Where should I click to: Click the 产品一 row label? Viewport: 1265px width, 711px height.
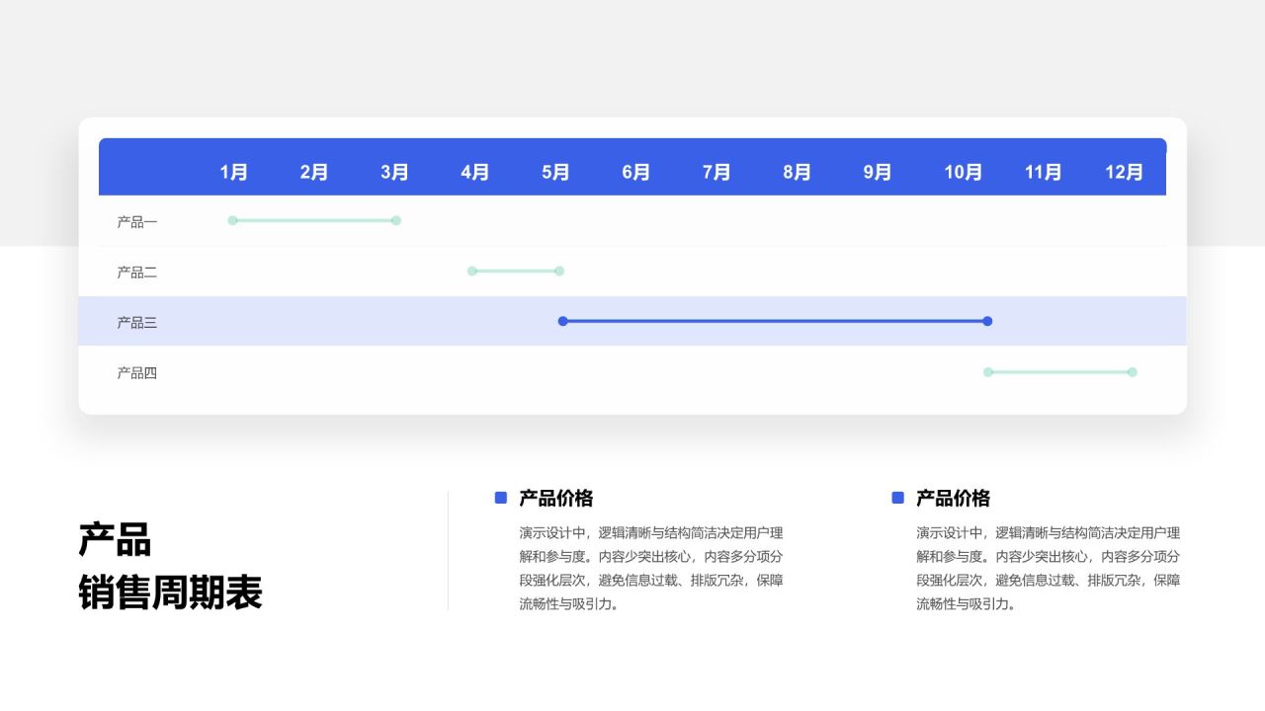pos(135,221)
